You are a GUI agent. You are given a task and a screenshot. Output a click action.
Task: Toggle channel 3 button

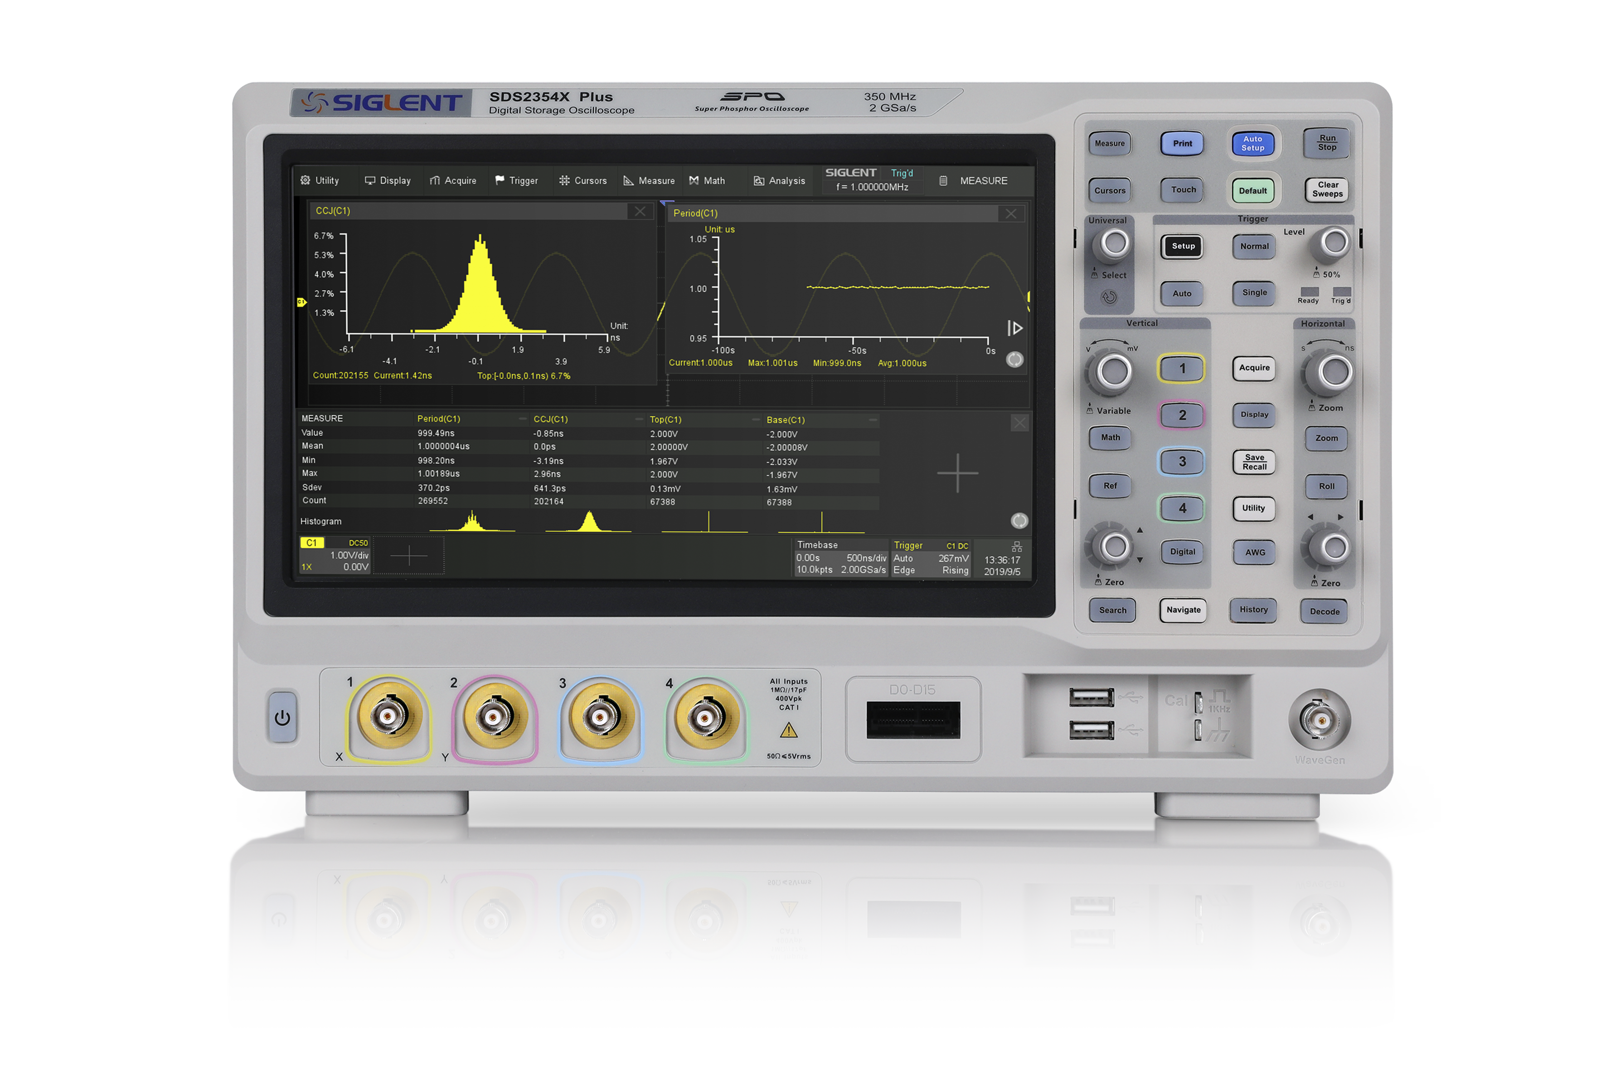1181,462
